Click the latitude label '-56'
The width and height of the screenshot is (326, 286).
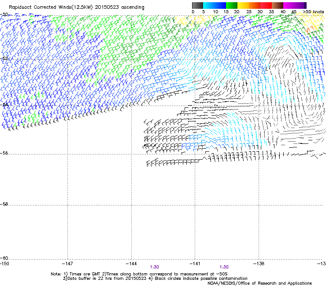click(x=4, y=153)
